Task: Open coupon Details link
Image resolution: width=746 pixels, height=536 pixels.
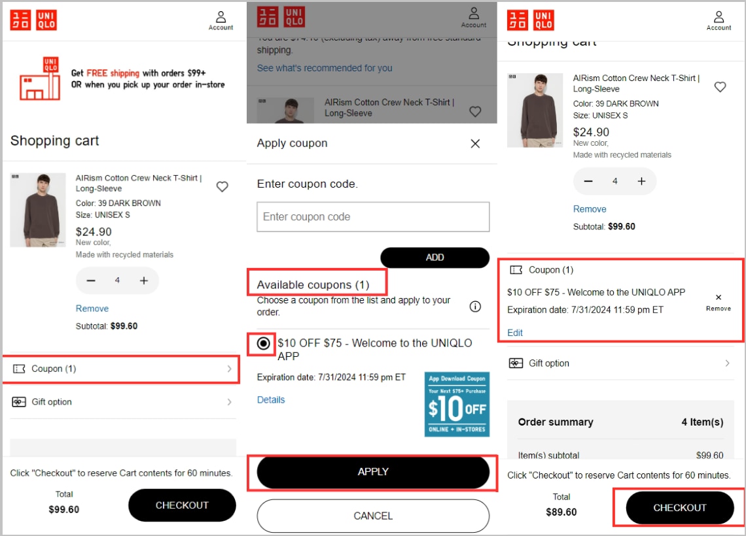Action: 271,400
